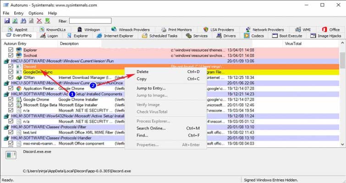Switch to the Explorer tab
346x183 pixels.
coord(77,36)
